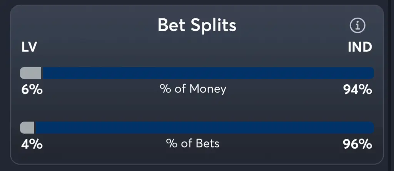Select the "% of Money" label
The image size is (394, 171).
tap(193, 89)
